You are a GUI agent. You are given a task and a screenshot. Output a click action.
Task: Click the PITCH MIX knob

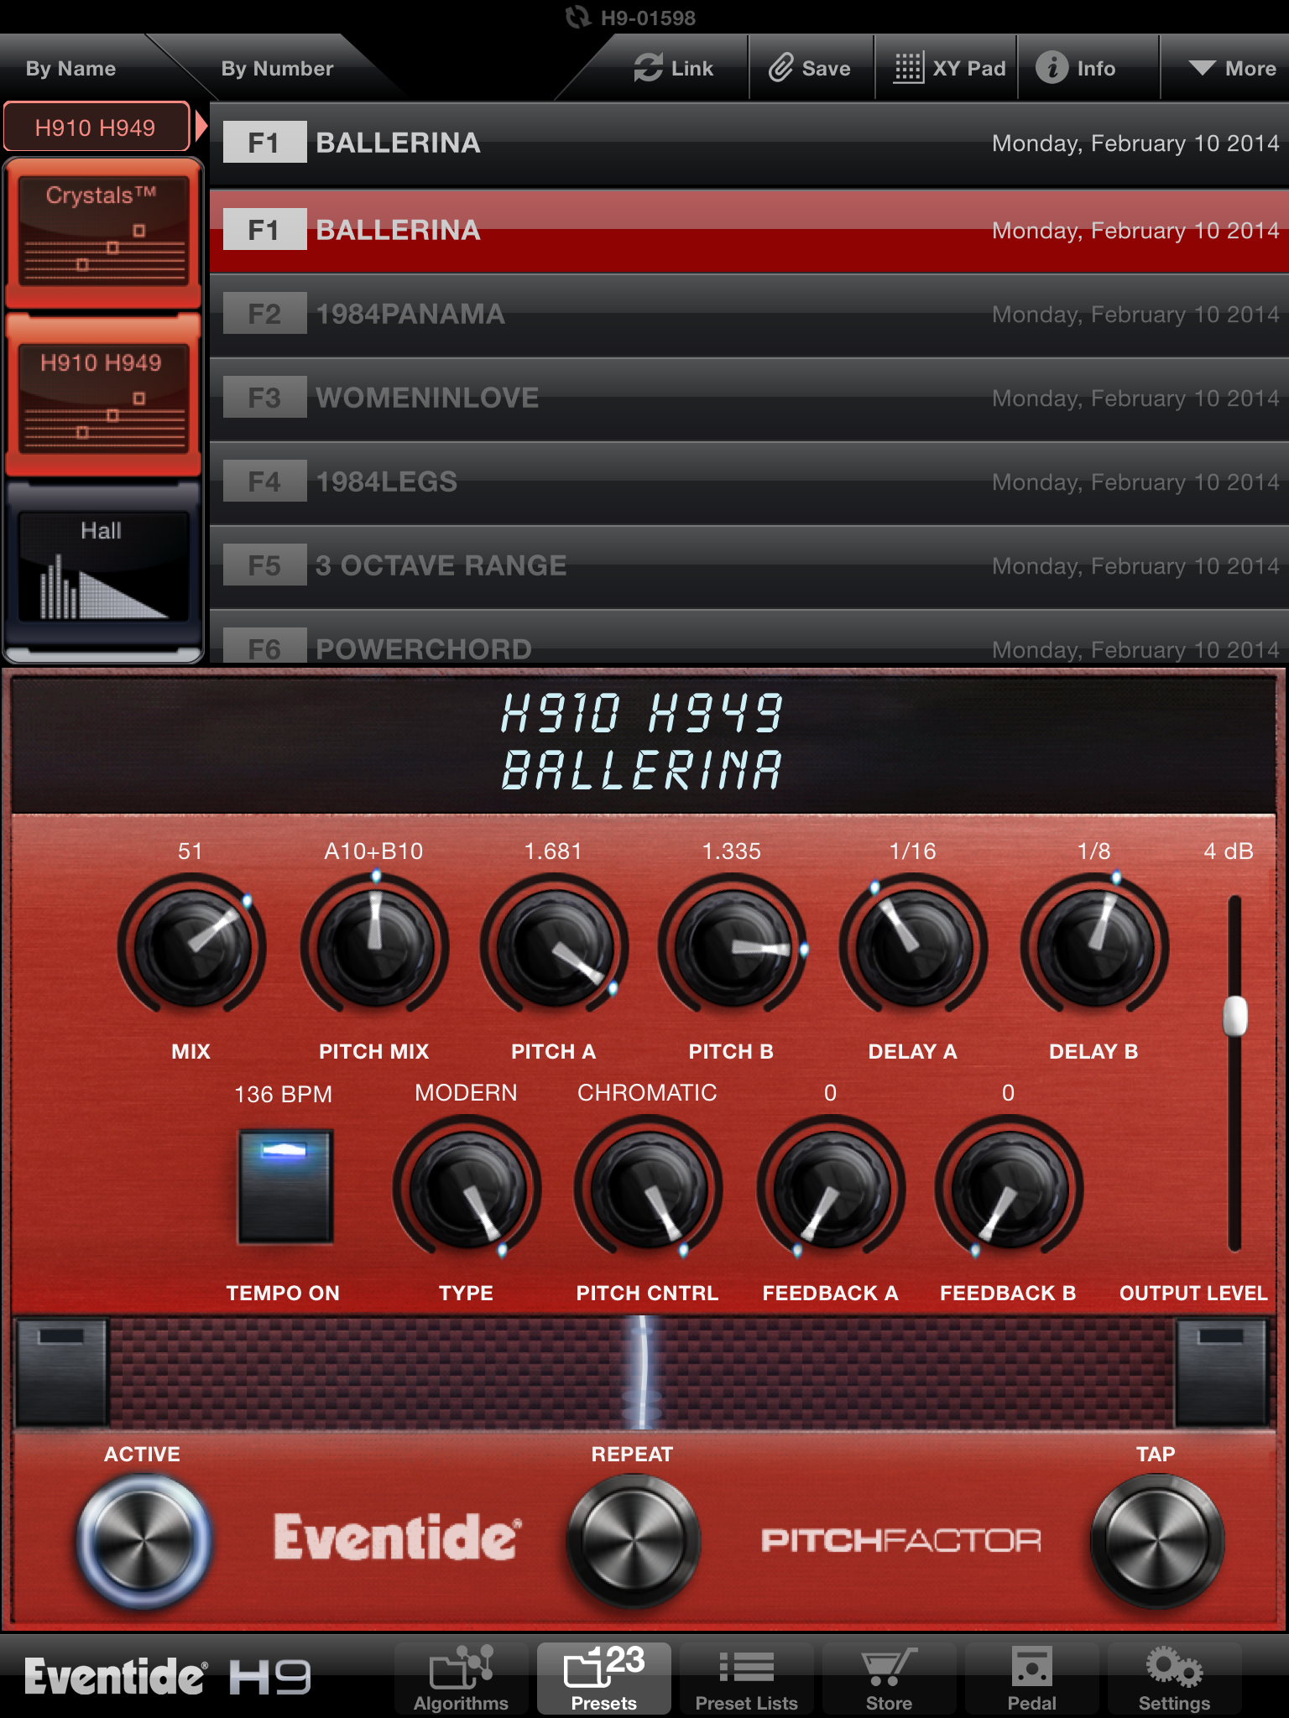click(x=374, y=946)
